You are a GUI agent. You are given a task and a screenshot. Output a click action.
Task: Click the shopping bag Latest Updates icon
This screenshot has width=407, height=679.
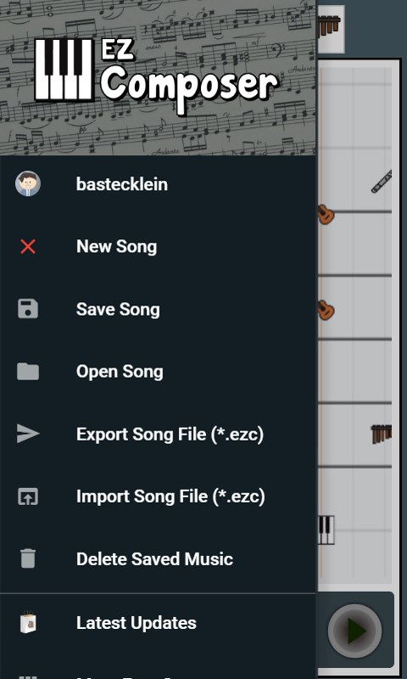28,622
